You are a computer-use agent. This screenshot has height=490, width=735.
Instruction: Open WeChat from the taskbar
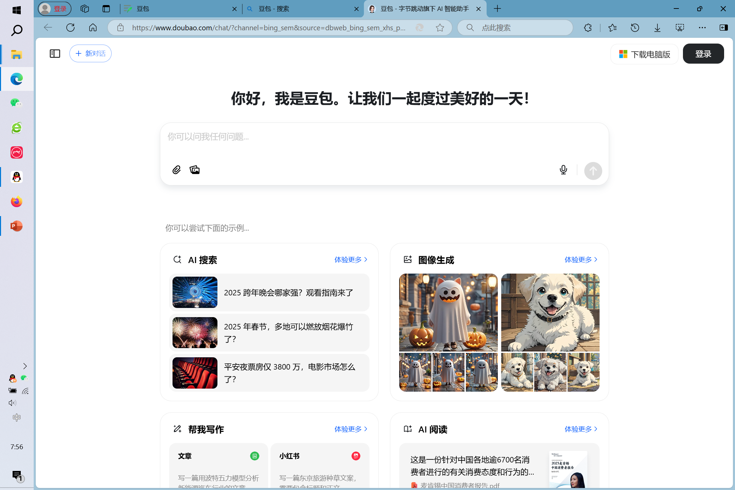point(17,103)
